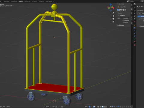
Task: Switch to solid viewport shading
Action: pos(103,106)
